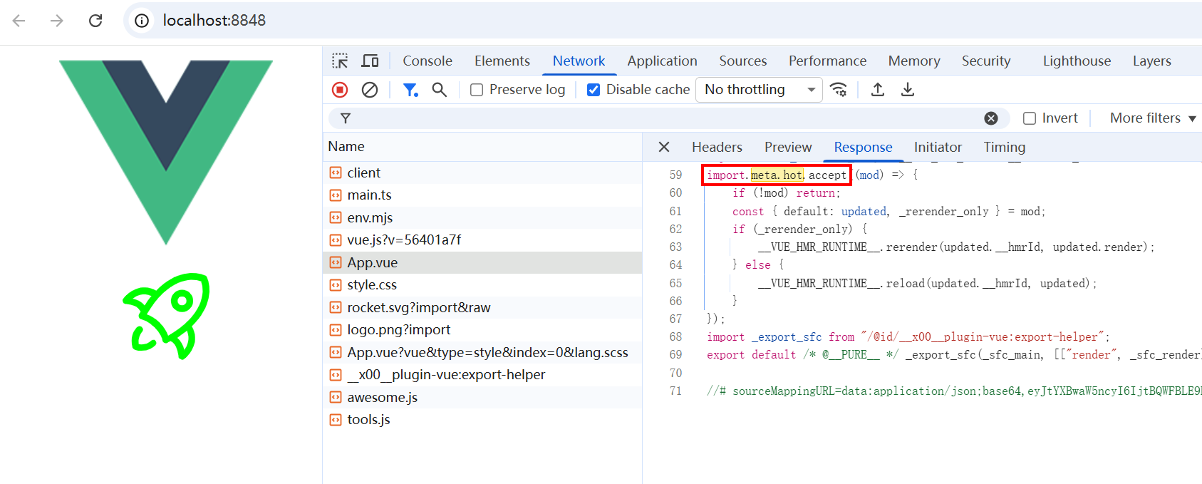The height and width of the screenshot is (484, 1202).
Task: Switch to the Console tab
Action: (x=428, y=61)
